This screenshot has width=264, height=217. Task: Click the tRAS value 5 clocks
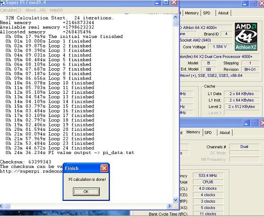coord(208,208)
